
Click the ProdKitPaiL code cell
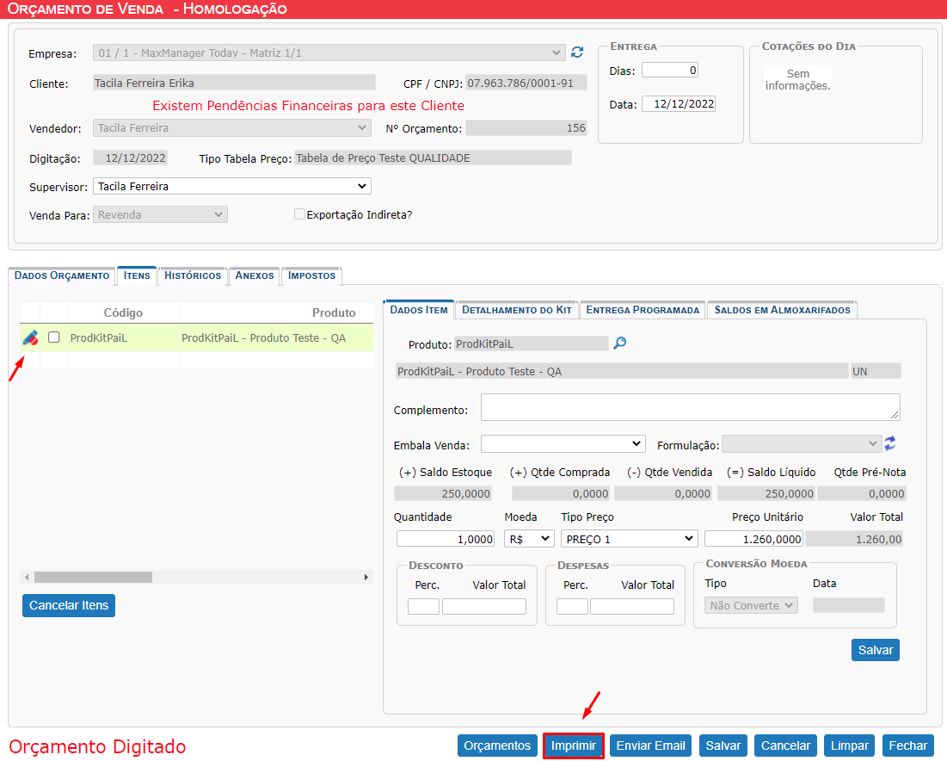click(123, 337)
